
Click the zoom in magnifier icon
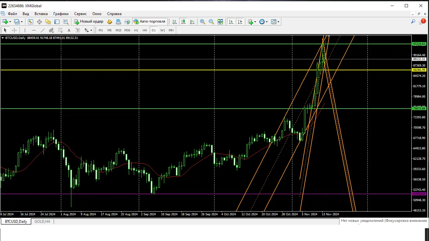pos(203,22)
